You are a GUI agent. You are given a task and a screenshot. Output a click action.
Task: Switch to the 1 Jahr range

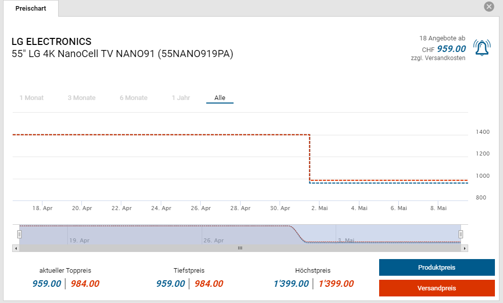181,98
